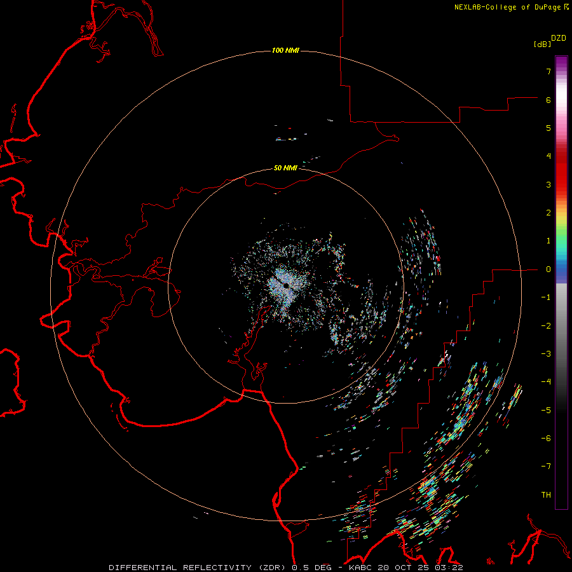Click the 50 NMI range ring label
Image resolution: width=572 pixels, height=572 pixels.
click(285, 168)
